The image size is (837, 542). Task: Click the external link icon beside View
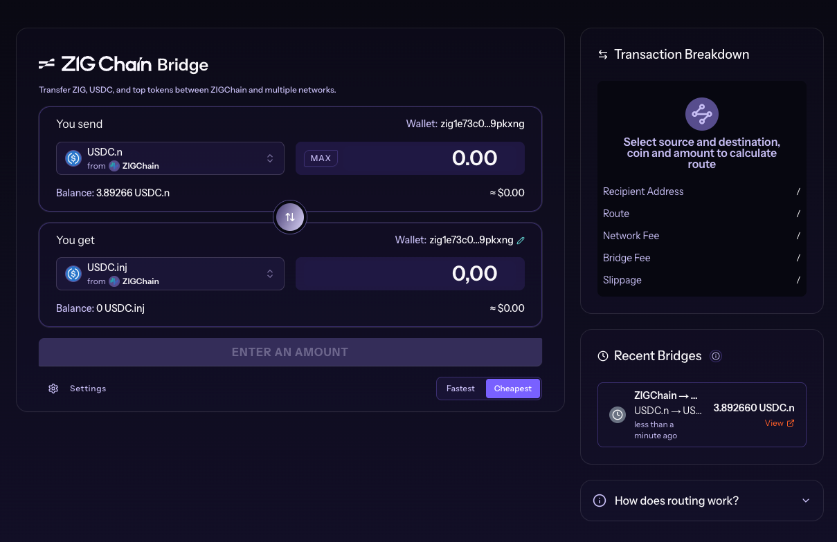pyautogui.click(x=791, y=423)
